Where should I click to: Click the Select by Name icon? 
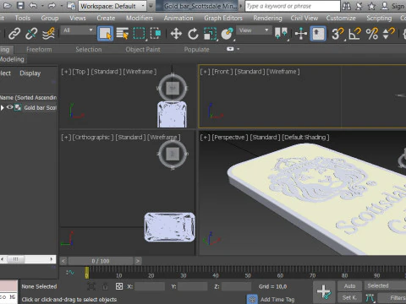pos(123,34)
